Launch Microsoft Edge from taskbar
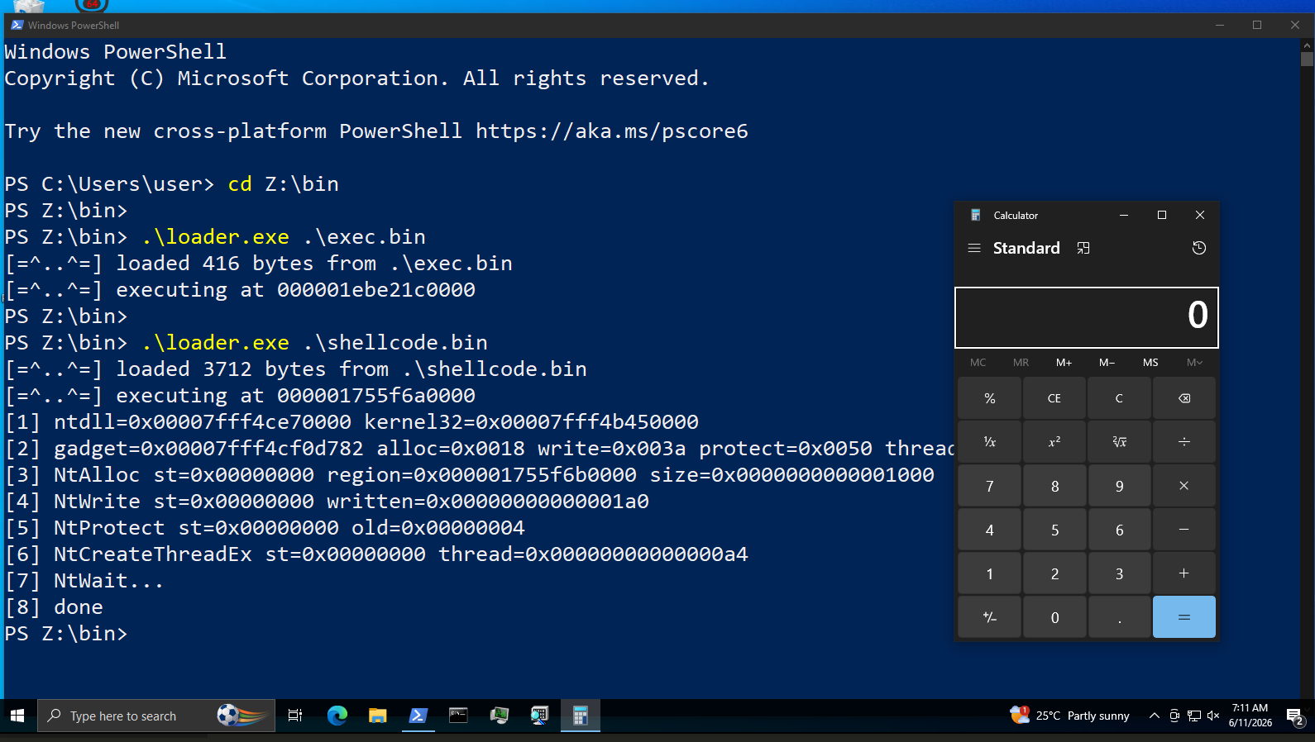This screenshot has height=742, width=1315. coord(337,716)
